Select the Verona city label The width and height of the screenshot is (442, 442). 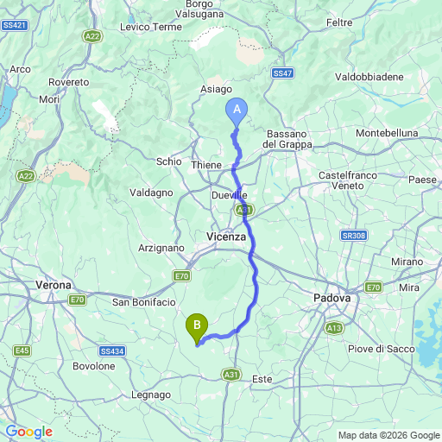54,285
